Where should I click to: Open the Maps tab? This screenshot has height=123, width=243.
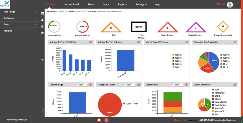106,4
